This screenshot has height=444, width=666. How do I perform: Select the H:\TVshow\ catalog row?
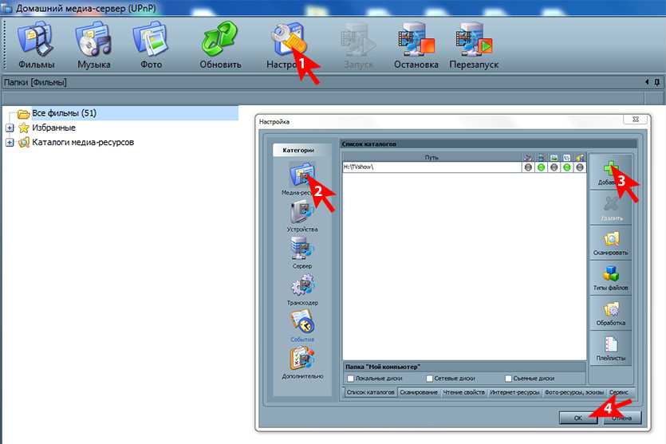[431, 167]
